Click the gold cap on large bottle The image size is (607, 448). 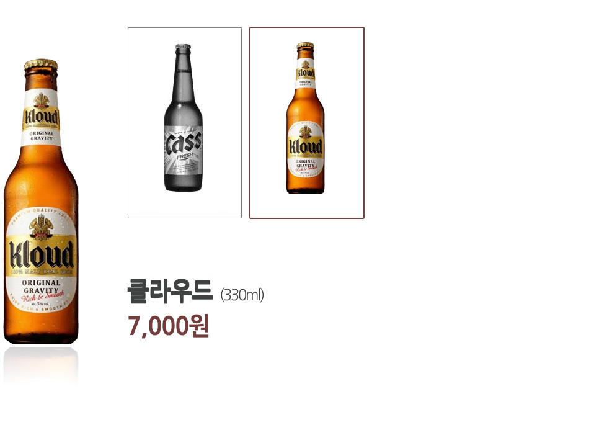(41, 65)
